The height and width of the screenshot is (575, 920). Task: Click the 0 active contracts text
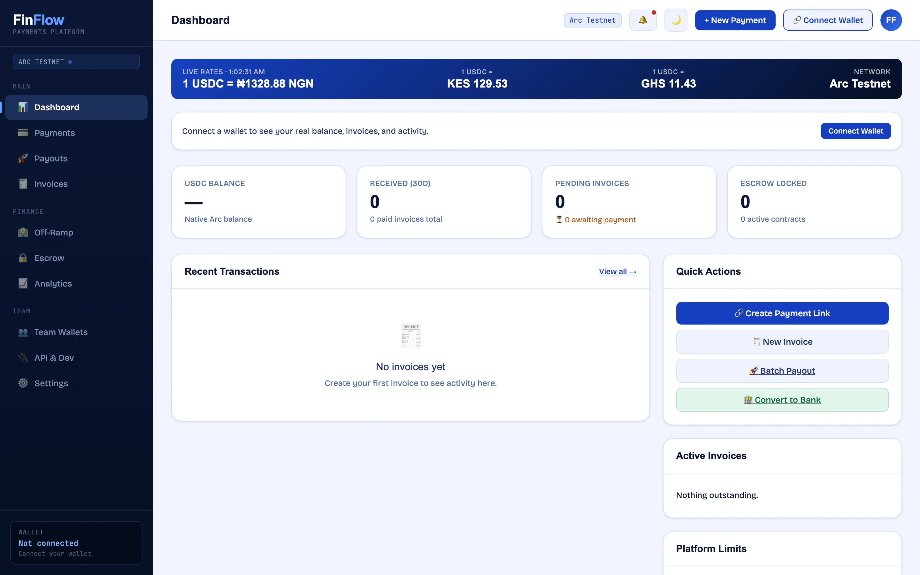[772, 219]
